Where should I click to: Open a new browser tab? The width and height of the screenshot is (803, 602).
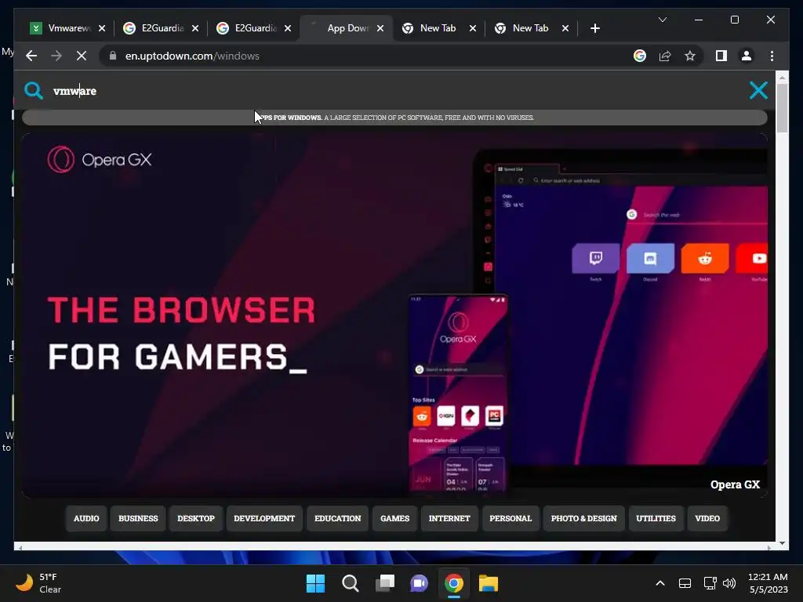[x=594, y=28]
